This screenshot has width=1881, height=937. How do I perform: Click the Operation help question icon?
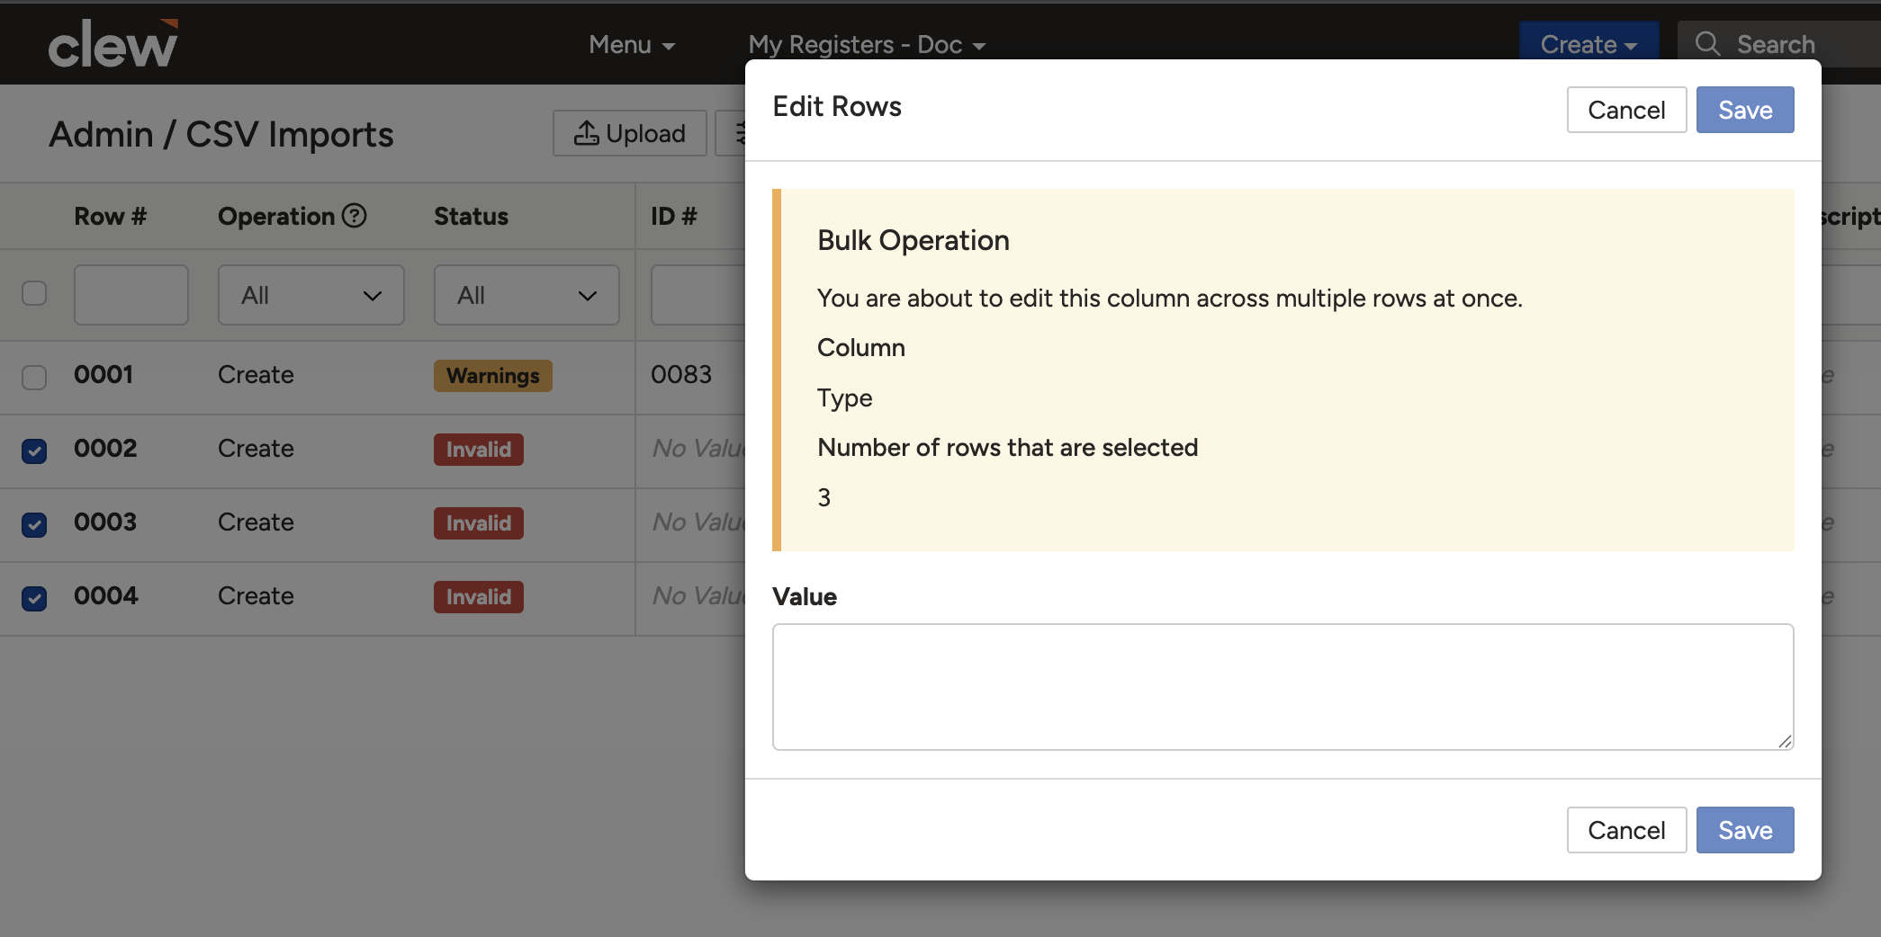click(355, 216)
